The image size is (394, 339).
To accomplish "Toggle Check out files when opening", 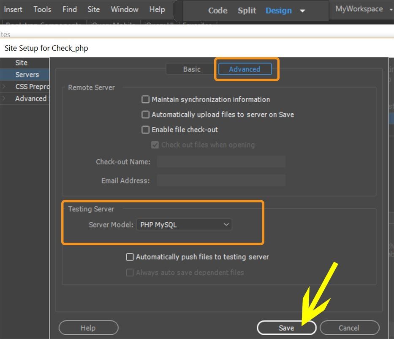I will click(155, 145).
